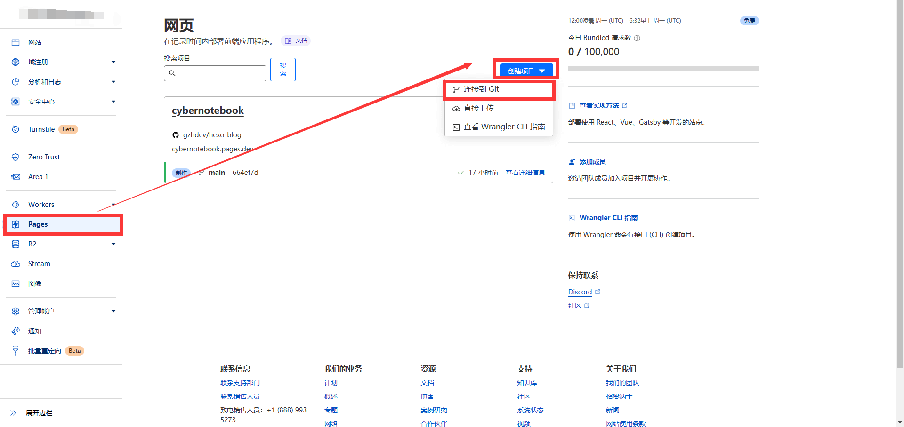Click the external link icon next to 社区

click(587, 306)
